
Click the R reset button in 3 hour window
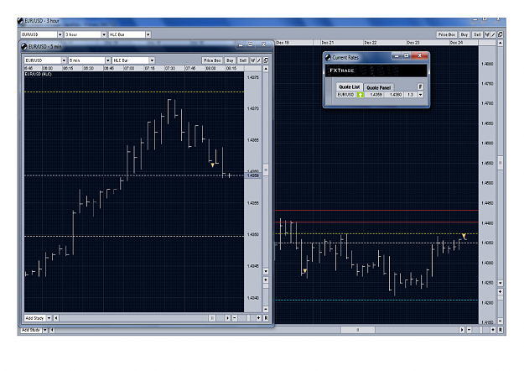click(501, 330)
